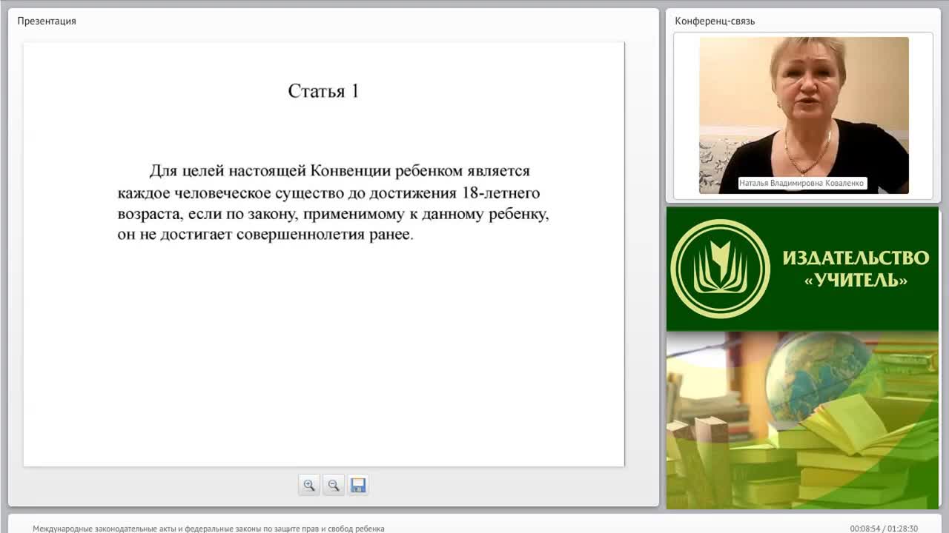Screen dimensions: 949x533
Task: Click the blank lower area of the slide
Action: [323, 355]
